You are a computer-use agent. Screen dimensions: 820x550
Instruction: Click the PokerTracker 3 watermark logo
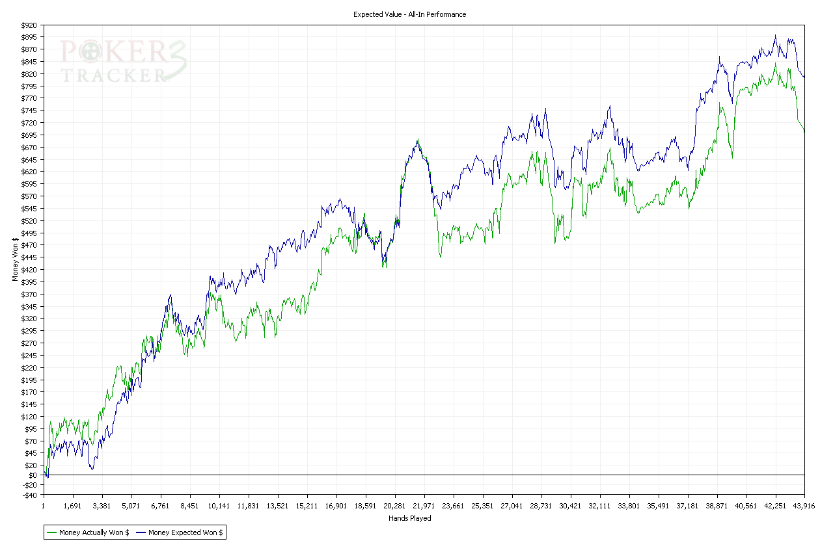124,62
